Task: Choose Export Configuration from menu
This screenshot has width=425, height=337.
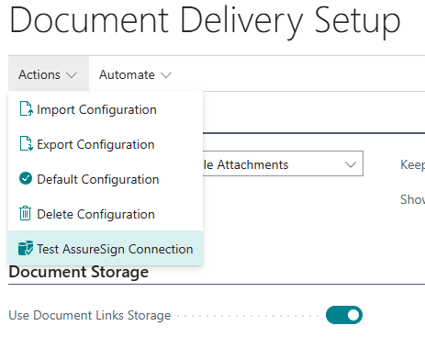Action: coord(106,144)
